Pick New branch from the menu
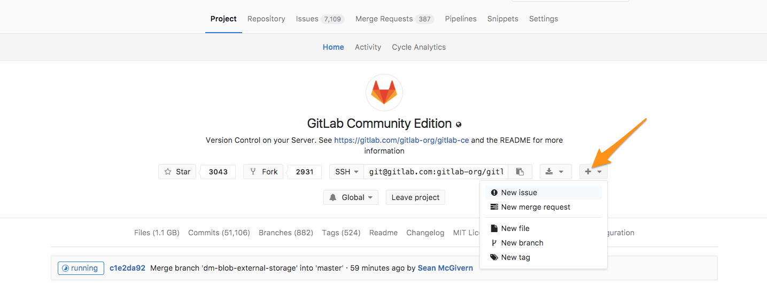 coord(522,243)
